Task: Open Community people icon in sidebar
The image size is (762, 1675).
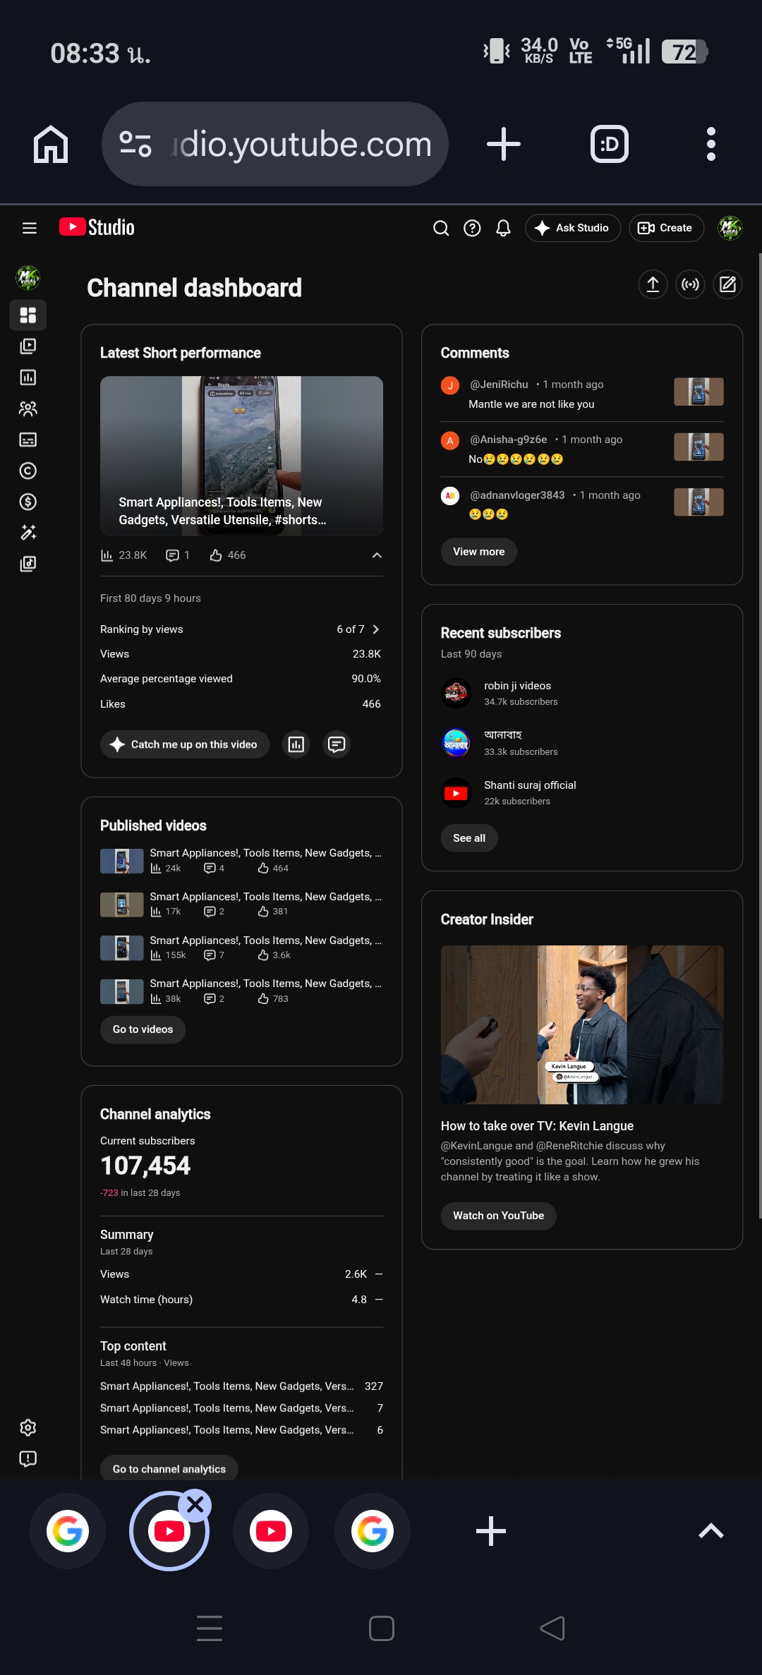Action: [28, 409]
